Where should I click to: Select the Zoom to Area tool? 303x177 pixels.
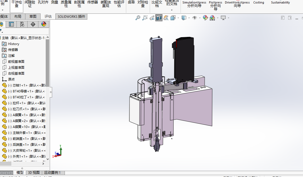[145, 18]
